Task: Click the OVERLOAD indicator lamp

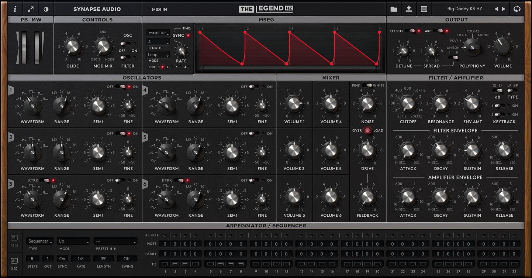Action: [367, 130]
